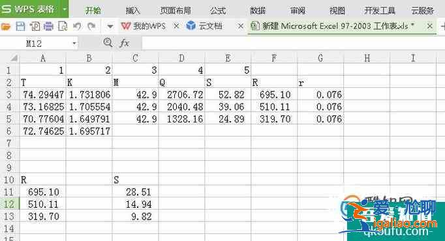445x241 pixels.
Task: Click the fx insert function icon
Action: coord(125,44)
